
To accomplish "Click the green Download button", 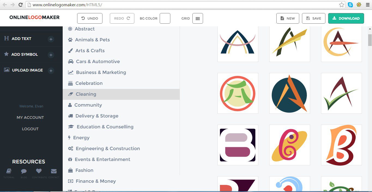I will pyautogui.click(x=346, y=18).
